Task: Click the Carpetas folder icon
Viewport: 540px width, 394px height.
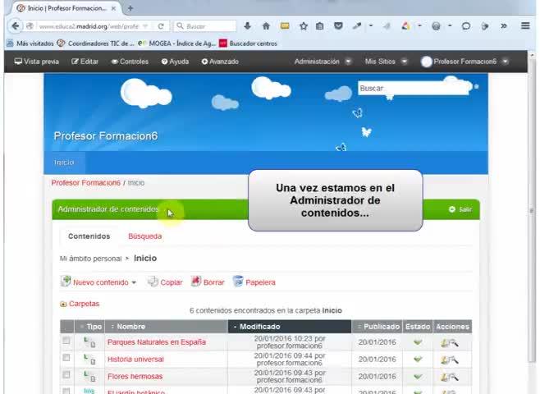Action: pyautogui.click(x=63, y=304)
